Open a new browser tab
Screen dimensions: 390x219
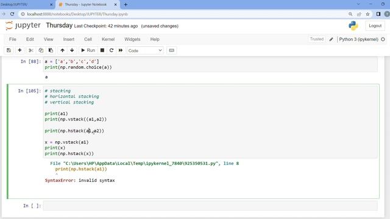point(126,4)
